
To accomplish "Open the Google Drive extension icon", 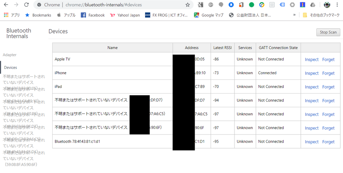I will [x=313, y=5].
